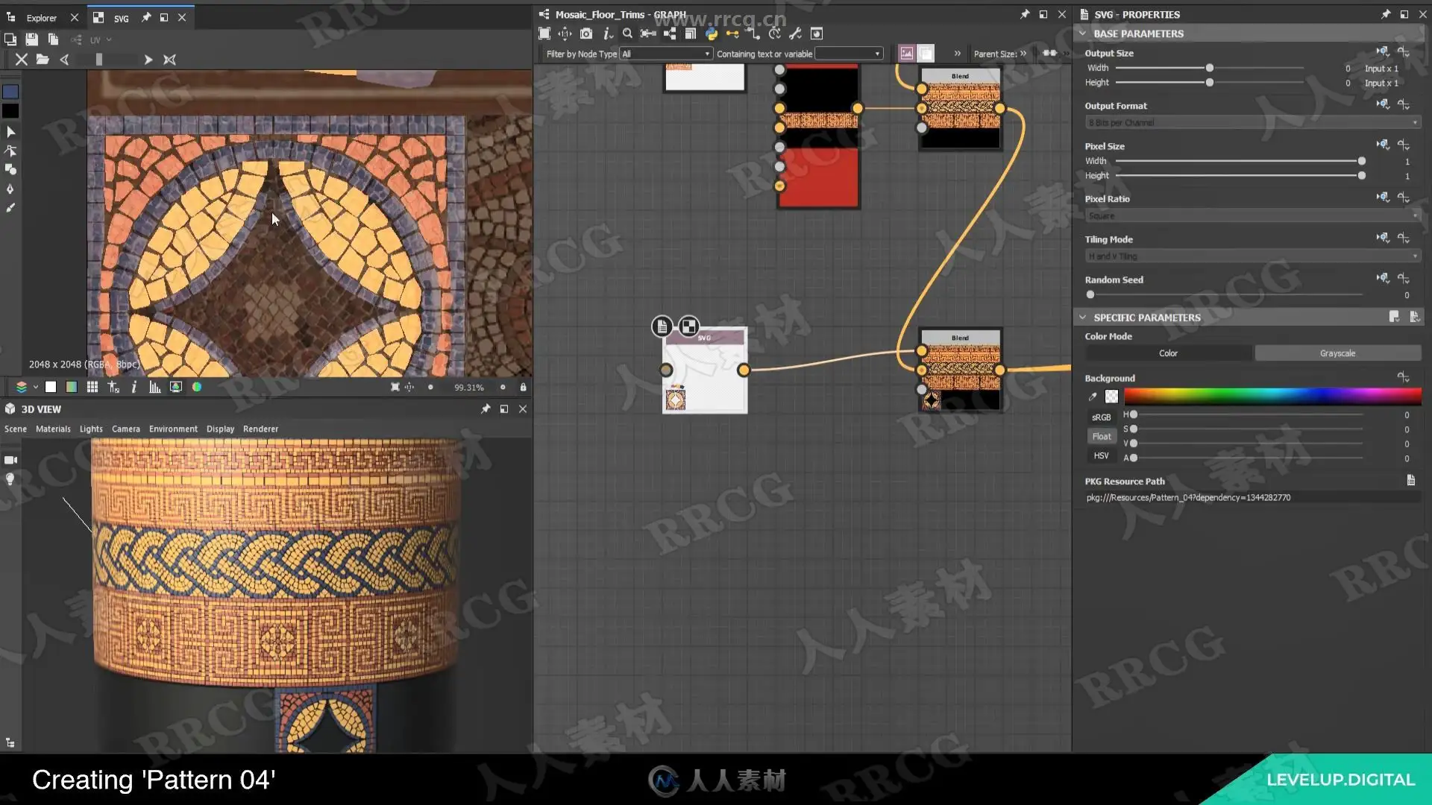
Task: Toggle the second node display mode button
Action: pyautogui.click(x=926, y=53)
